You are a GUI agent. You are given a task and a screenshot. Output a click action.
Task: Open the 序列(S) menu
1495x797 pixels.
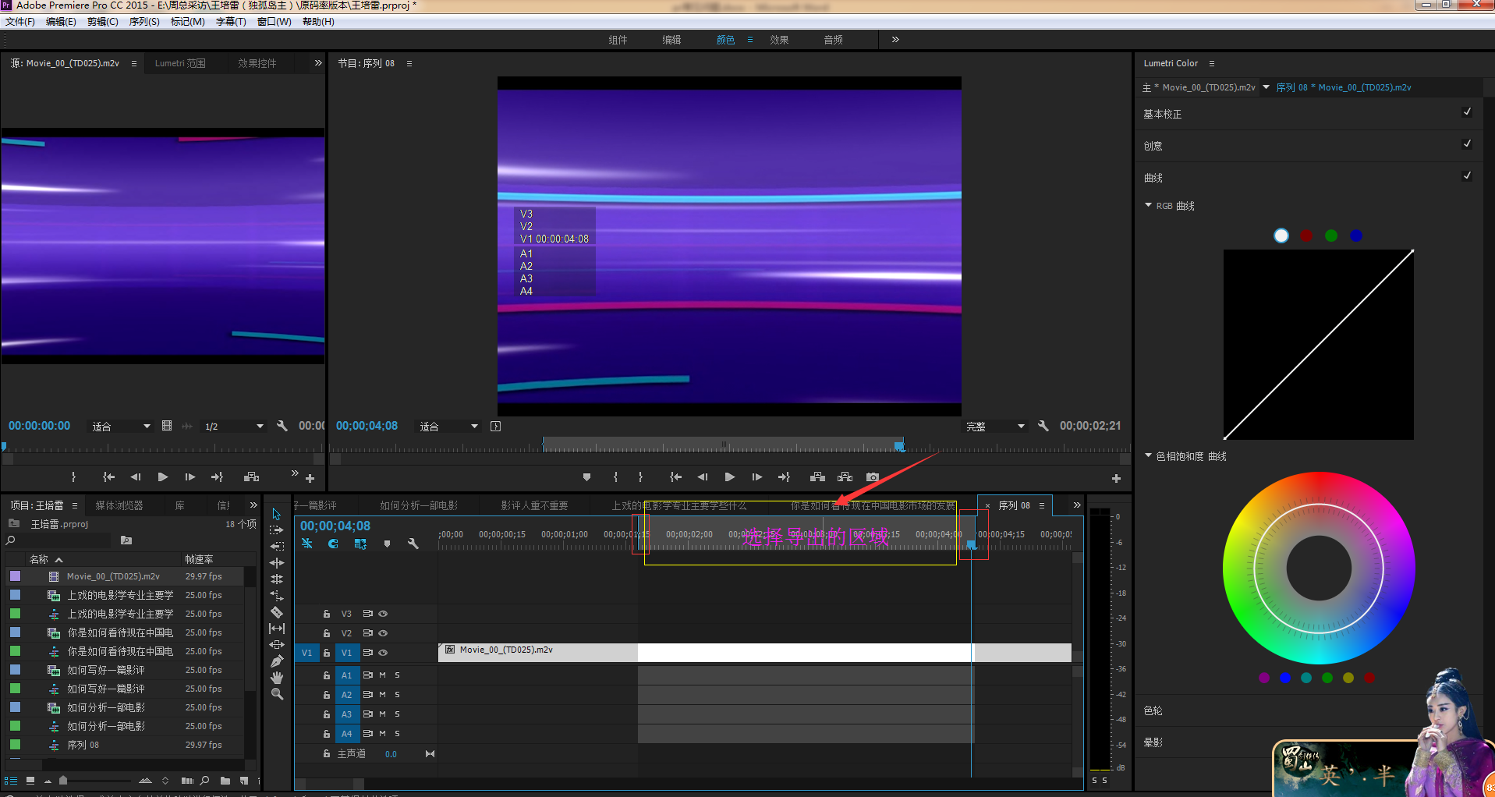[144, 22]
